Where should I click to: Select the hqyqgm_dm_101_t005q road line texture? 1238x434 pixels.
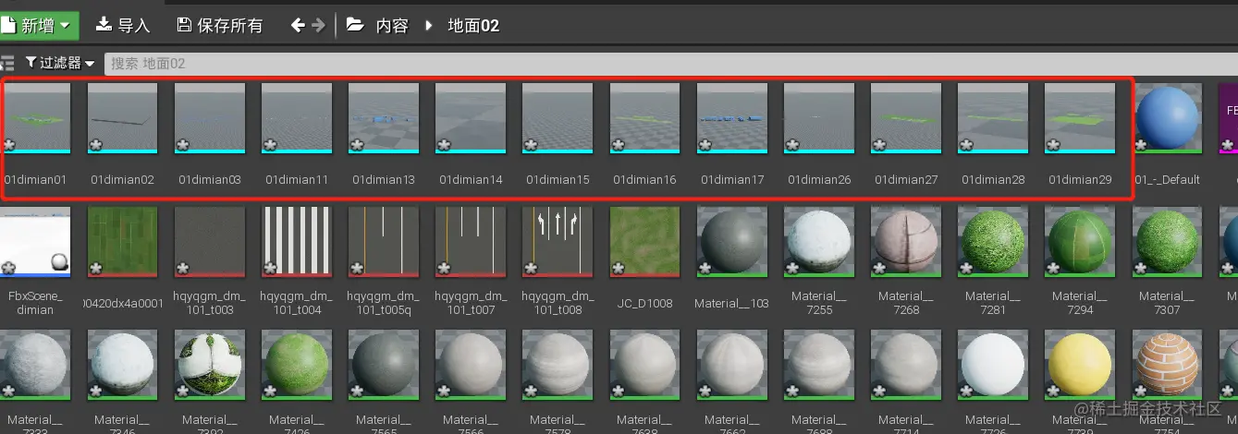coord(384,241)
